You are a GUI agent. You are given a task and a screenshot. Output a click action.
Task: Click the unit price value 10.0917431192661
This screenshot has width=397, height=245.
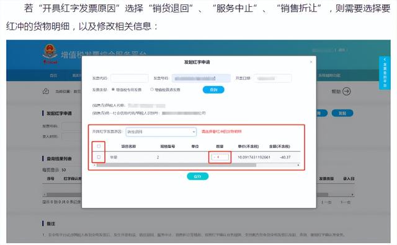click(x=254, y=157)
